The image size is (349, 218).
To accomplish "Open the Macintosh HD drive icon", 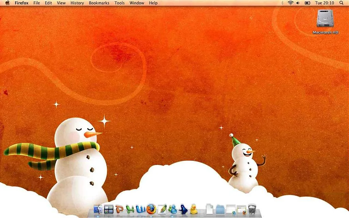I will click(x=325, y=20).
